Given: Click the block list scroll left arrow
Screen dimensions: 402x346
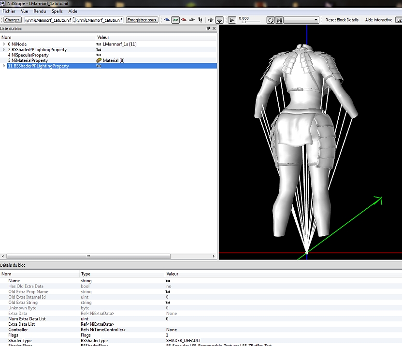Looking at the screenshot, I should click(x=3, y=256).
